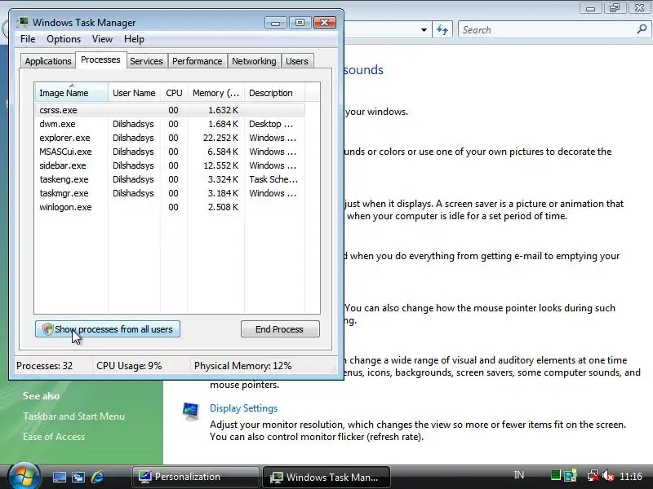653x489 pixels.
Task: Click the search magnifier icon in Personalization
Action: pyautogui.click(x=642, y=29)
